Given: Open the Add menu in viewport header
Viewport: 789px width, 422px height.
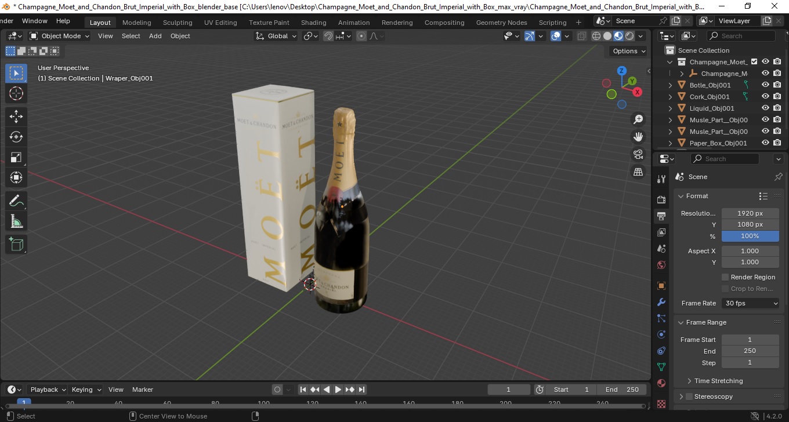Looking at the screenshot, I should coord(155,36).
